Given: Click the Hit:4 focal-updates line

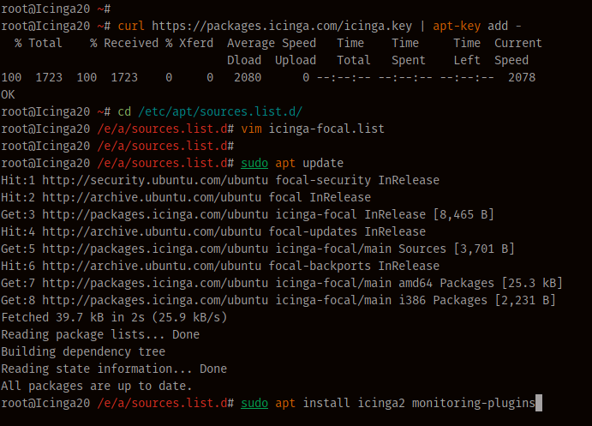Looking at the screenshot, I should click(213, 231).
